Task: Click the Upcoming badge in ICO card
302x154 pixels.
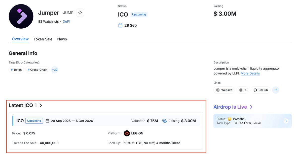Action: pos(34,121)
